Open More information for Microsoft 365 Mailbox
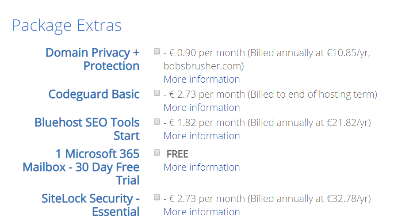This screenshot has height=221, width=394. point(202,168)
